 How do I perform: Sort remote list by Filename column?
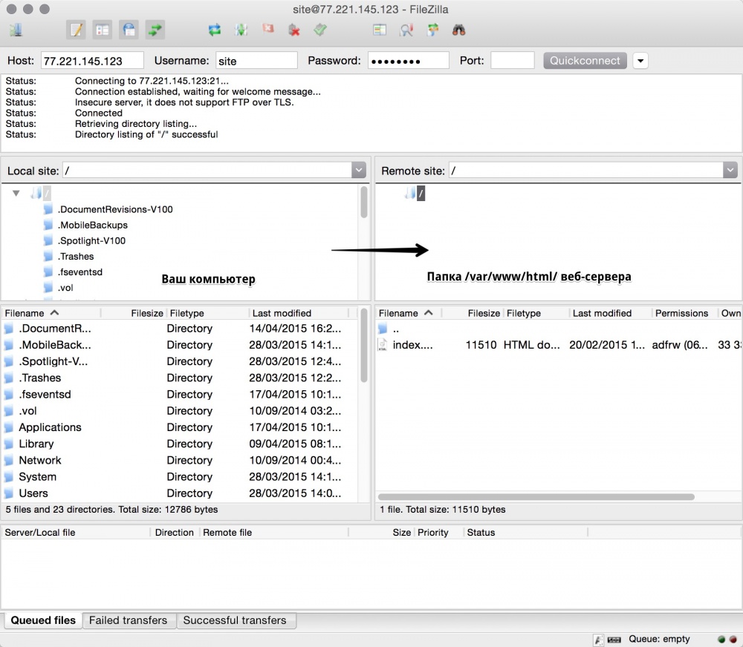coord(409,313)
